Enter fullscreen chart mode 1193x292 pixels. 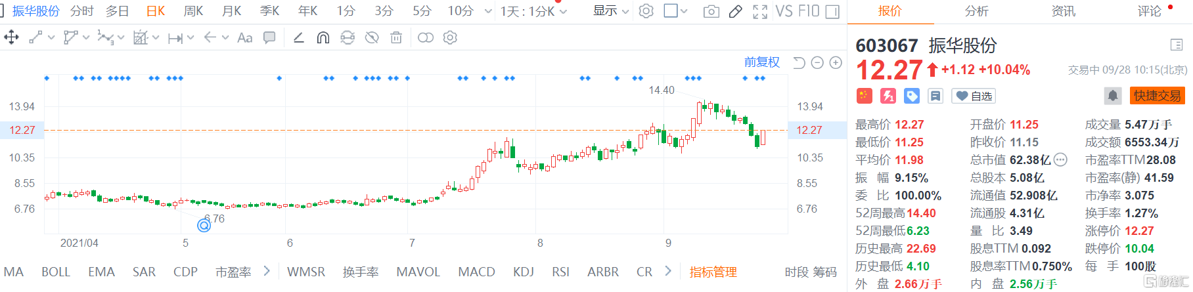760,11
